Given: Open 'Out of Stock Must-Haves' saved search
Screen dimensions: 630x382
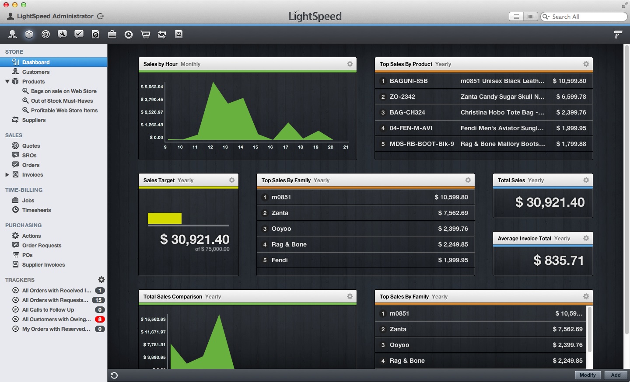Looking at the screenshot, I should click(x=53, y=101).
